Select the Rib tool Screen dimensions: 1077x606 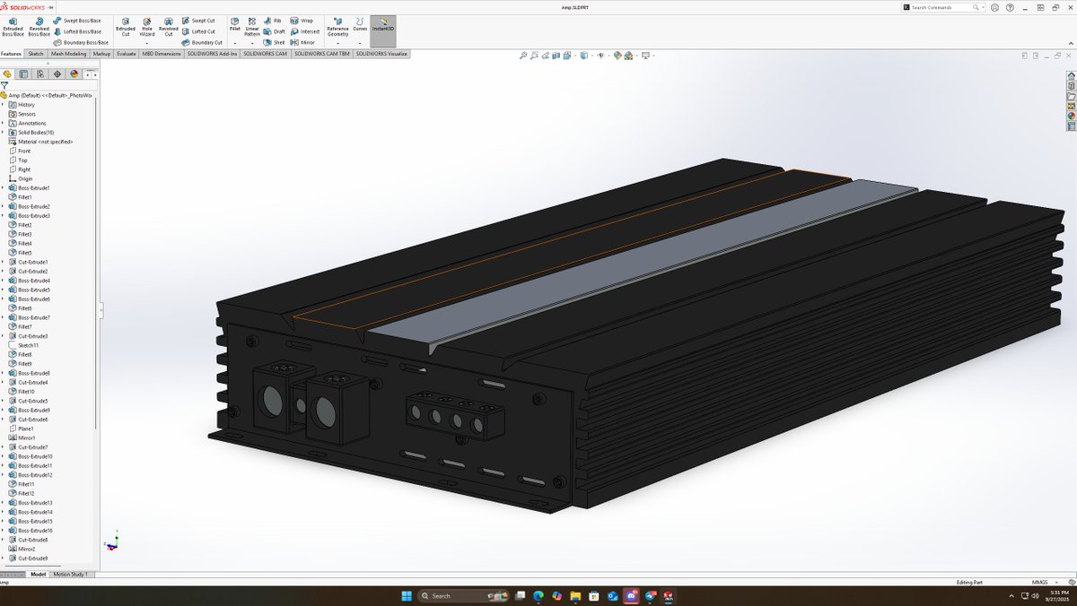pyautogui.click(x=273, y=20)
